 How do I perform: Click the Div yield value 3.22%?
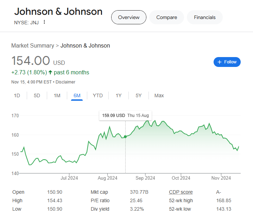[137, 209]
